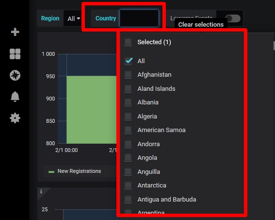
Task: Click the Create plus icon in sidebar
Action: (15, 32)
